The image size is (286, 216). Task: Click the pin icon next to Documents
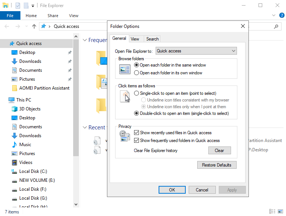point(70,70)
